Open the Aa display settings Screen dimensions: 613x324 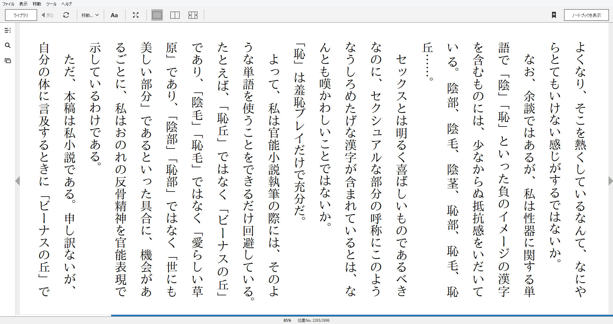[114, 15]
